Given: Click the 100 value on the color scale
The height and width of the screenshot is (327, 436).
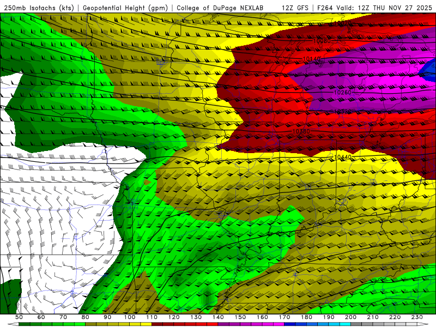Looking at the screenshot, I should click(x=130, y=317).
